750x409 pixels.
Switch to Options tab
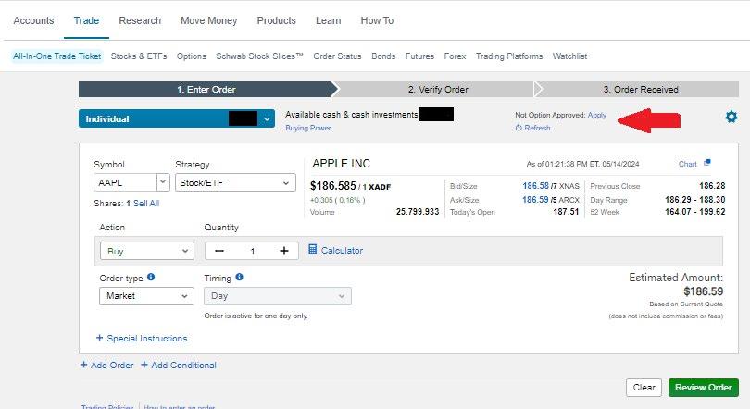[x=192, y=56]
